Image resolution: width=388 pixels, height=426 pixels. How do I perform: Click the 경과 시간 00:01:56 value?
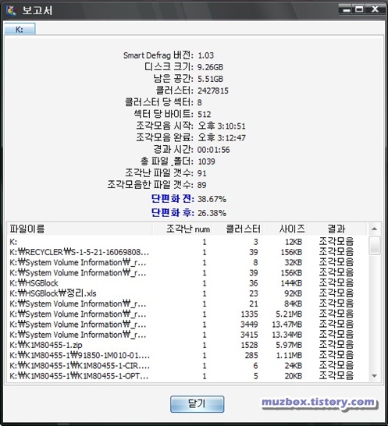click(x=213, y=150)
